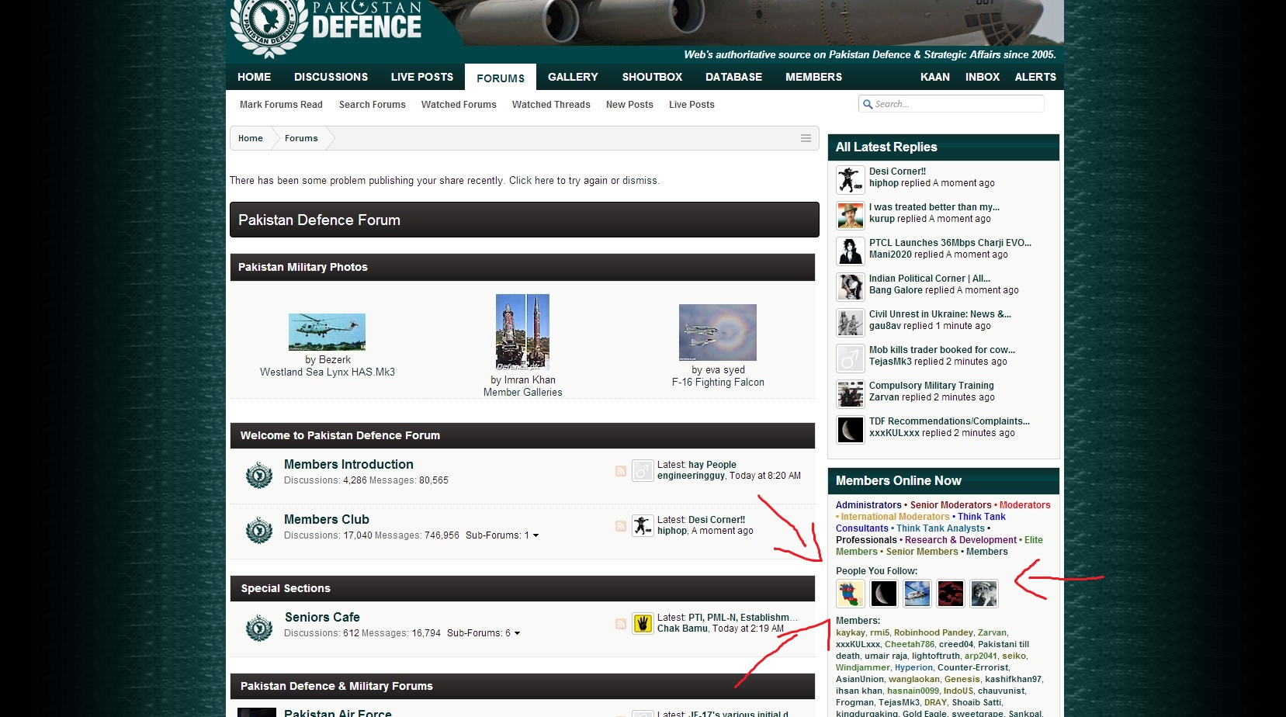The height and width of the screenshot is (717, 1286).
Task: Open Watched Threads link
Action: pos(551,105)
